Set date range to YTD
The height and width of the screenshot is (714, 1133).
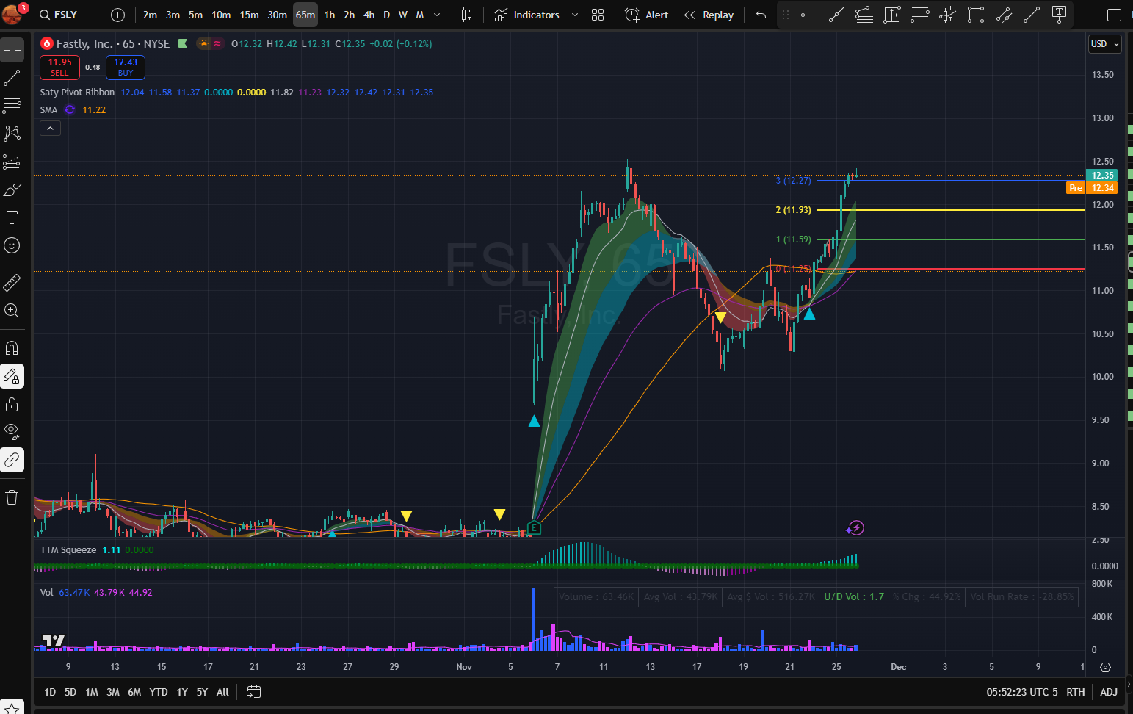[x=159, y=692]
